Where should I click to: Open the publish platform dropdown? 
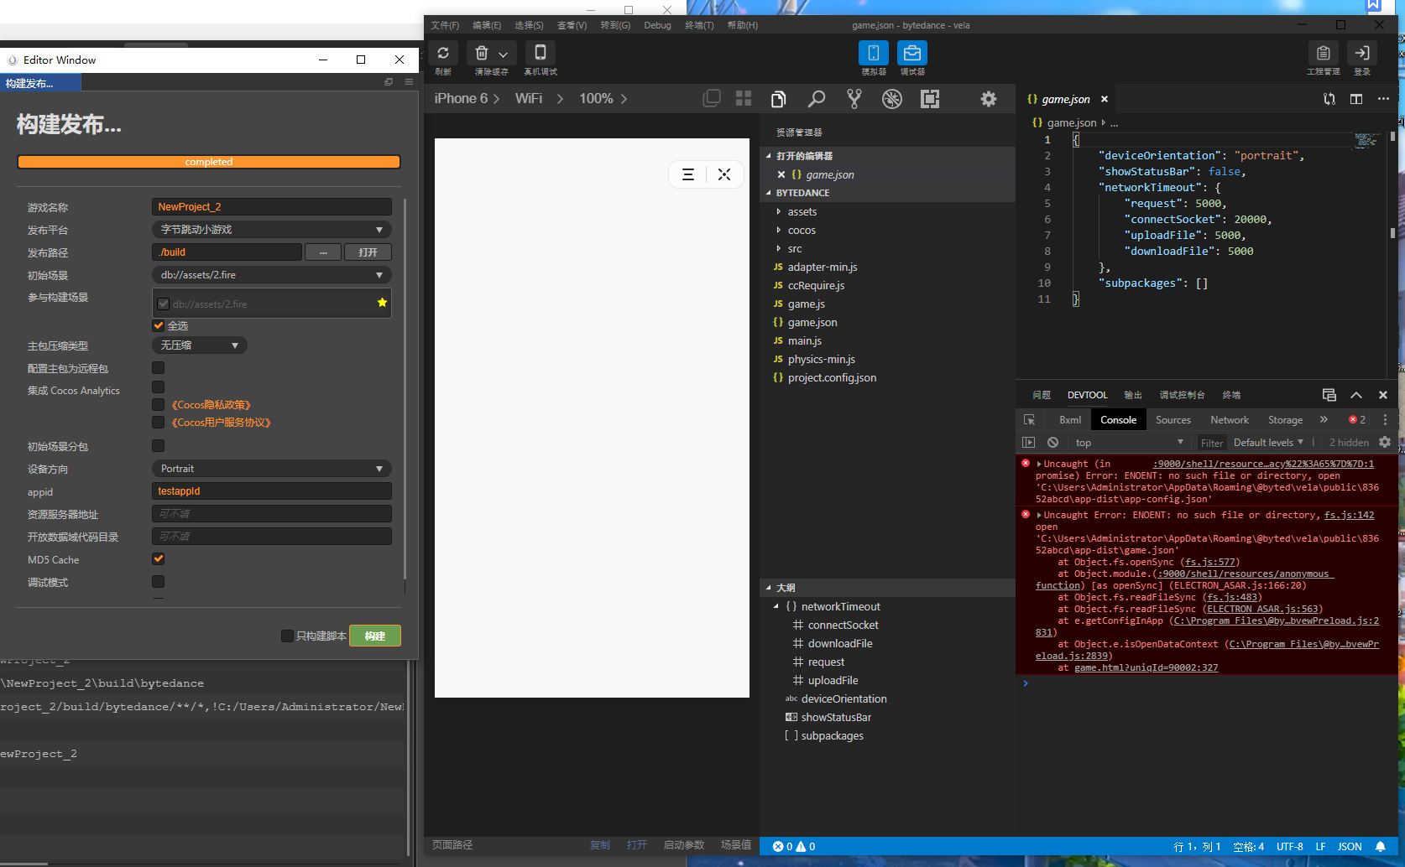tap(271, 230)
